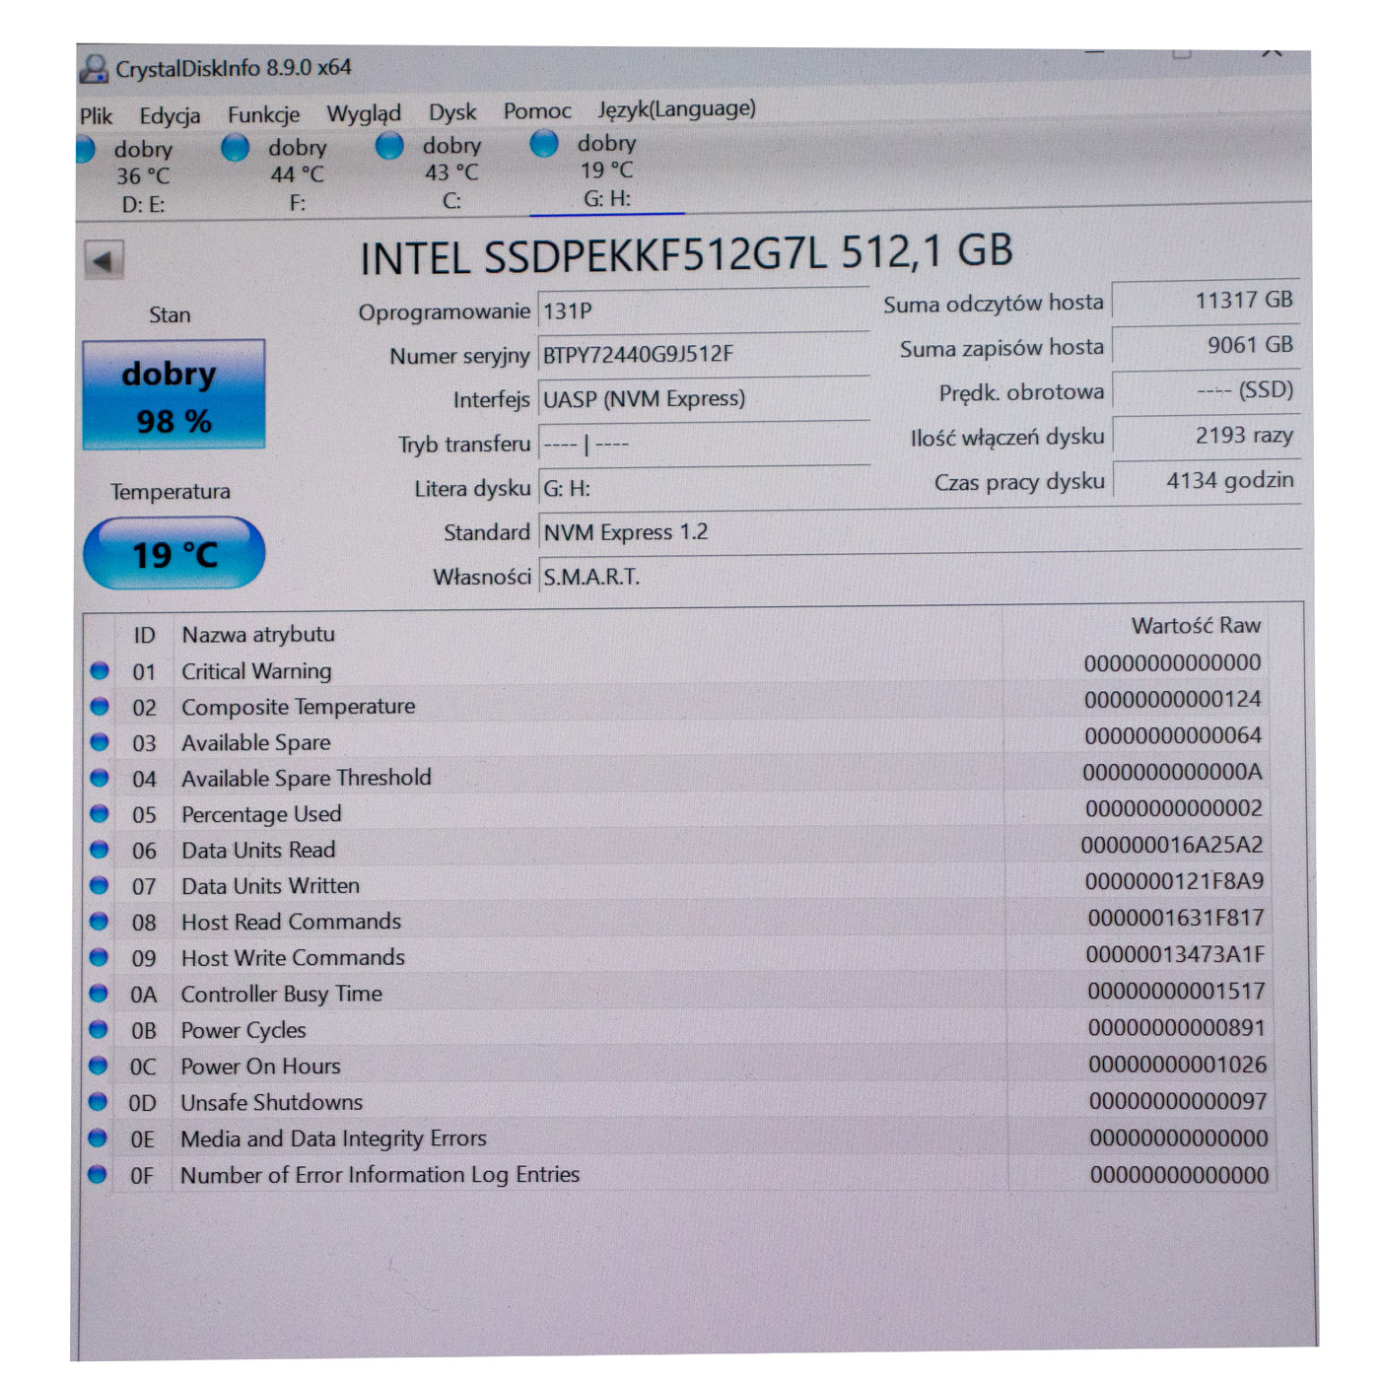
Task: Open the Pomoc menu
Action: coord(537,111)
